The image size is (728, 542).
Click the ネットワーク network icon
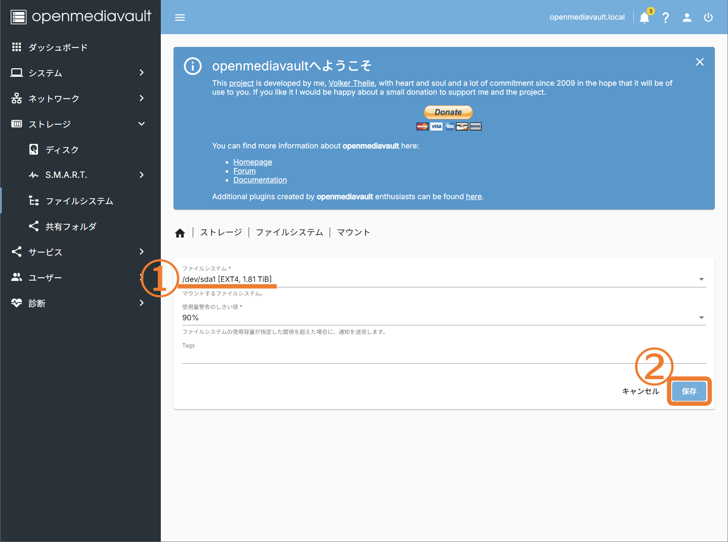coord(17,98)
